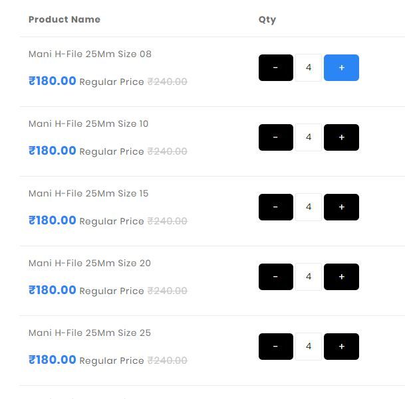The width and height of the screenshot is (405, 399).
Task: Open Mani H-File 25Mm Size 10 product
Action: click(88, 123)
